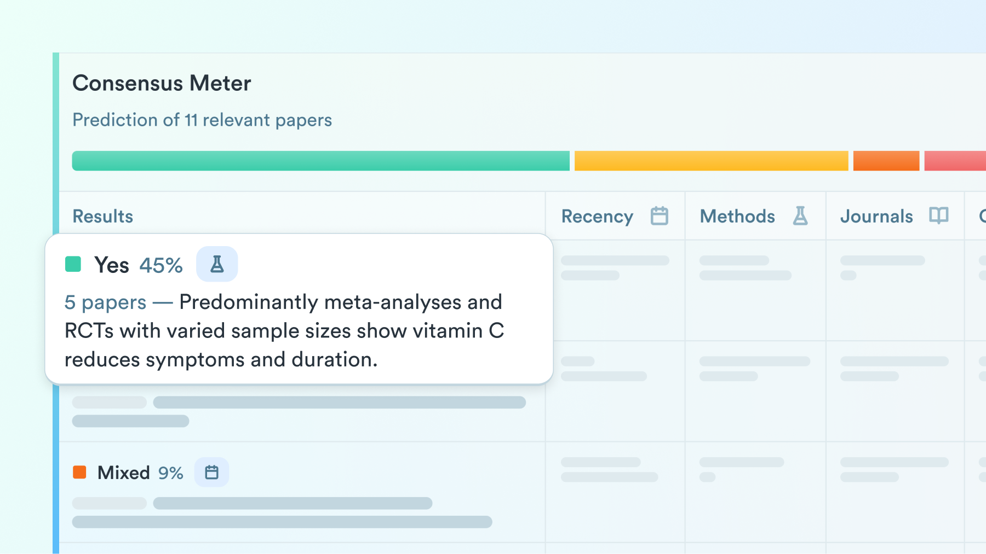The width and height of the screenshot is (986, 554).
Task: Click the Yes 45% result label
Action: (138, 265)
